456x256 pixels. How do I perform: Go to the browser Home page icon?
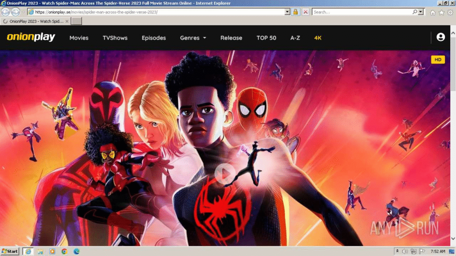(x=433, y=12)
